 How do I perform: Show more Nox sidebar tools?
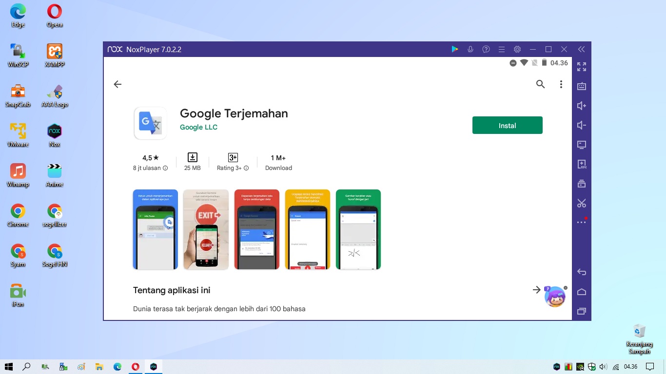(582, 222)
